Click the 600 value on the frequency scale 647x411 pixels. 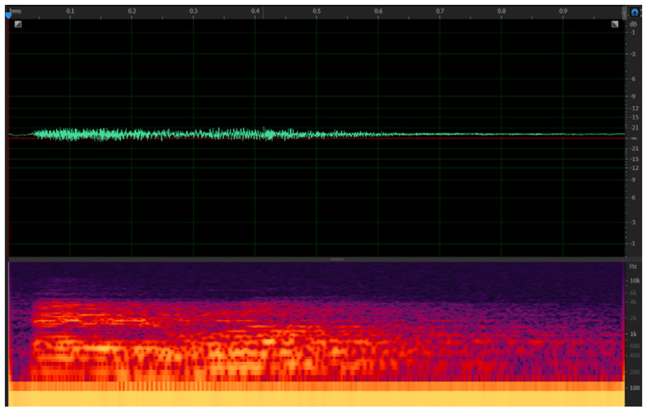[x=635, y=346]
